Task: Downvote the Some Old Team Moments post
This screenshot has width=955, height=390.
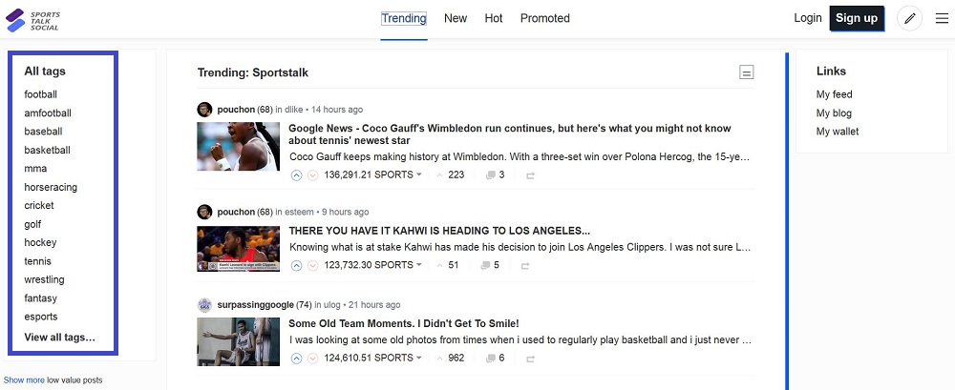Action: pyautogui.click(x=313, y=359)
